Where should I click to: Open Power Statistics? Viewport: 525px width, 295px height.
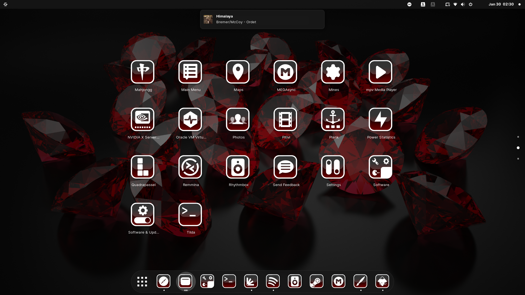[x=381, y=119]
